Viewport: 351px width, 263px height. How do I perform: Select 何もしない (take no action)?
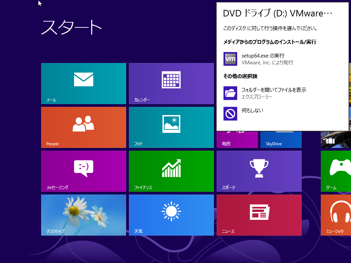282,114
